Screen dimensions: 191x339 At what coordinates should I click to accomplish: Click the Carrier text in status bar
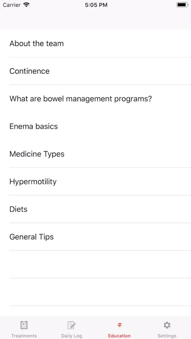[12, 5]
